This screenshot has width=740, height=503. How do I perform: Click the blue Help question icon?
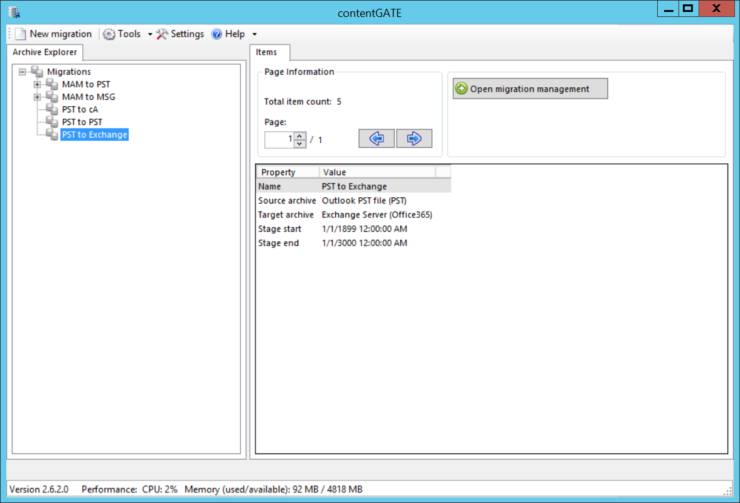click(x=217, y=34)
